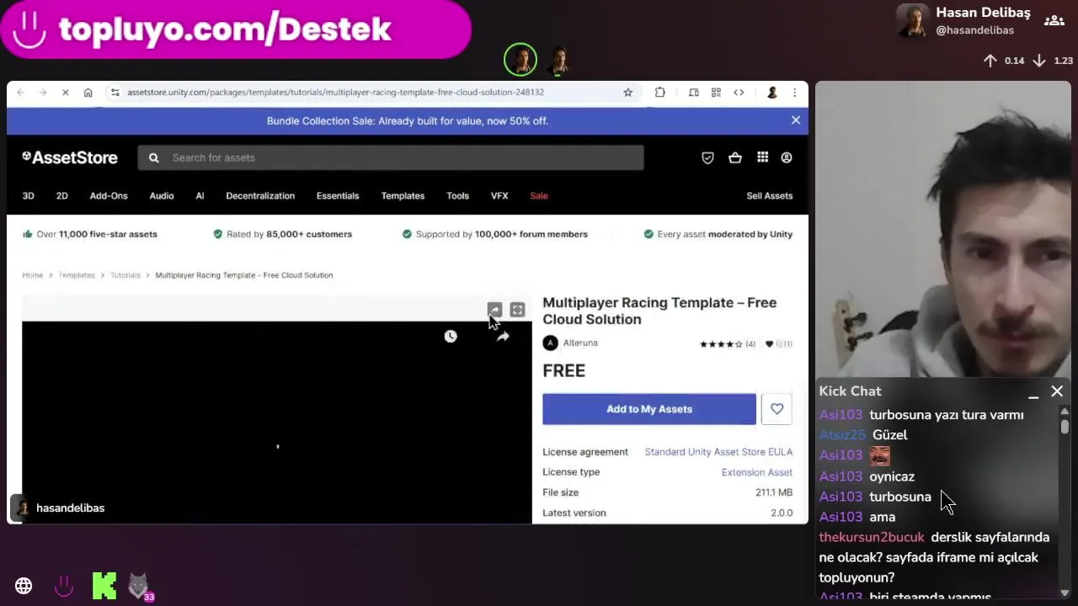The width and height of the screenshot is (1078, 606).
Task: Open the shield privacy icon in AssetStore header
Action: click(707, 157)
